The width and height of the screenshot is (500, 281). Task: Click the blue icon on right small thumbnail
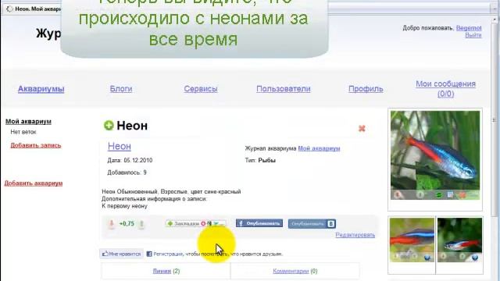475,258
